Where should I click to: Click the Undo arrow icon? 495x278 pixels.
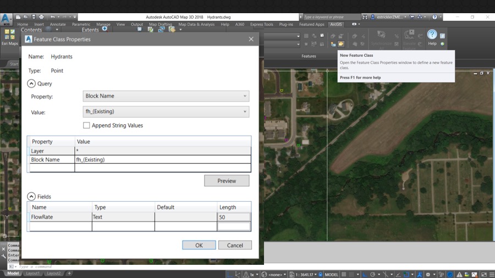pos(53,17)
